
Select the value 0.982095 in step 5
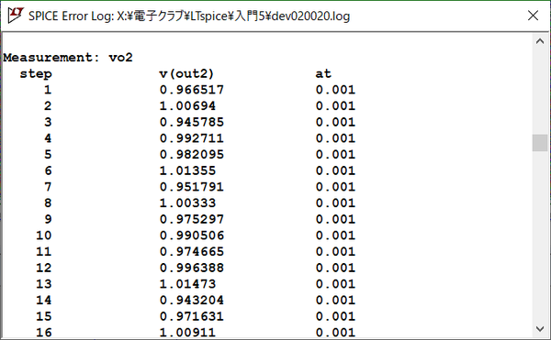[x=192, y=154]
